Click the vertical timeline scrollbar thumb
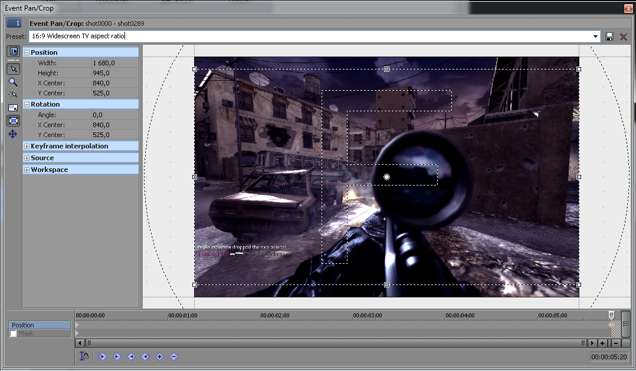The height and width of the screenshot is (371, 636). point(626,324)
